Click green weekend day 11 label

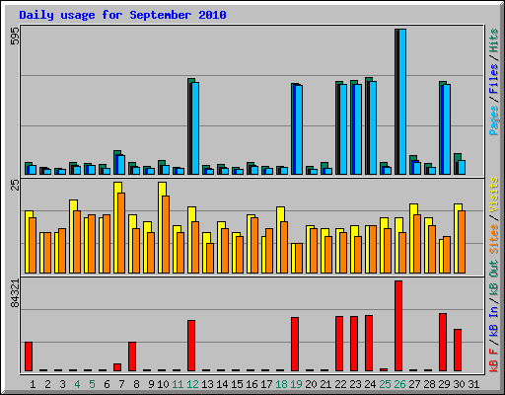click(178, 384)
